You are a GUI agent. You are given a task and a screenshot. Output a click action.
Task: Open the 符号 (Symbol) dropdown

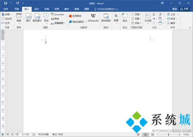(x=172, y=19)
